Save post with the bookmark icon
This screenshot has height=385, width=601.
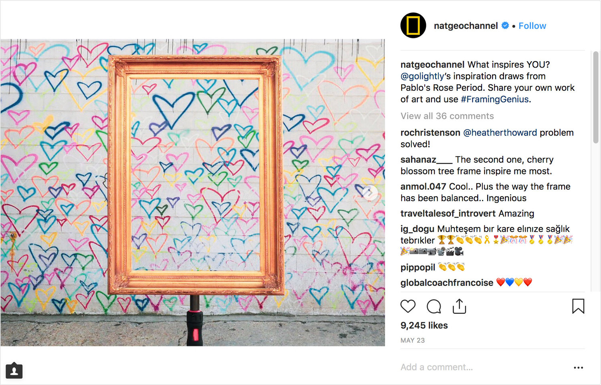tap(578, 306)
